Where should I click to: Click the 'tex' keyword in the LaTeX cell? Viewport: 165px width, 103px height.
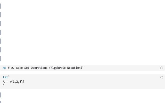coord(5,77)
